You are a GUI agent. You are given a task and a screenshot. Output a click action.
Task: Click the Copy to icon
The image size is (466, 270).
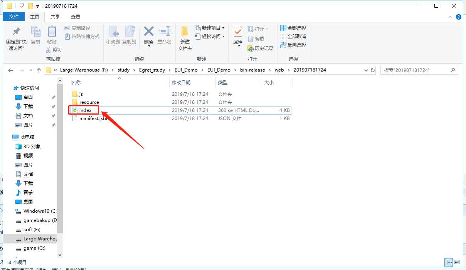tap(130, 32)
